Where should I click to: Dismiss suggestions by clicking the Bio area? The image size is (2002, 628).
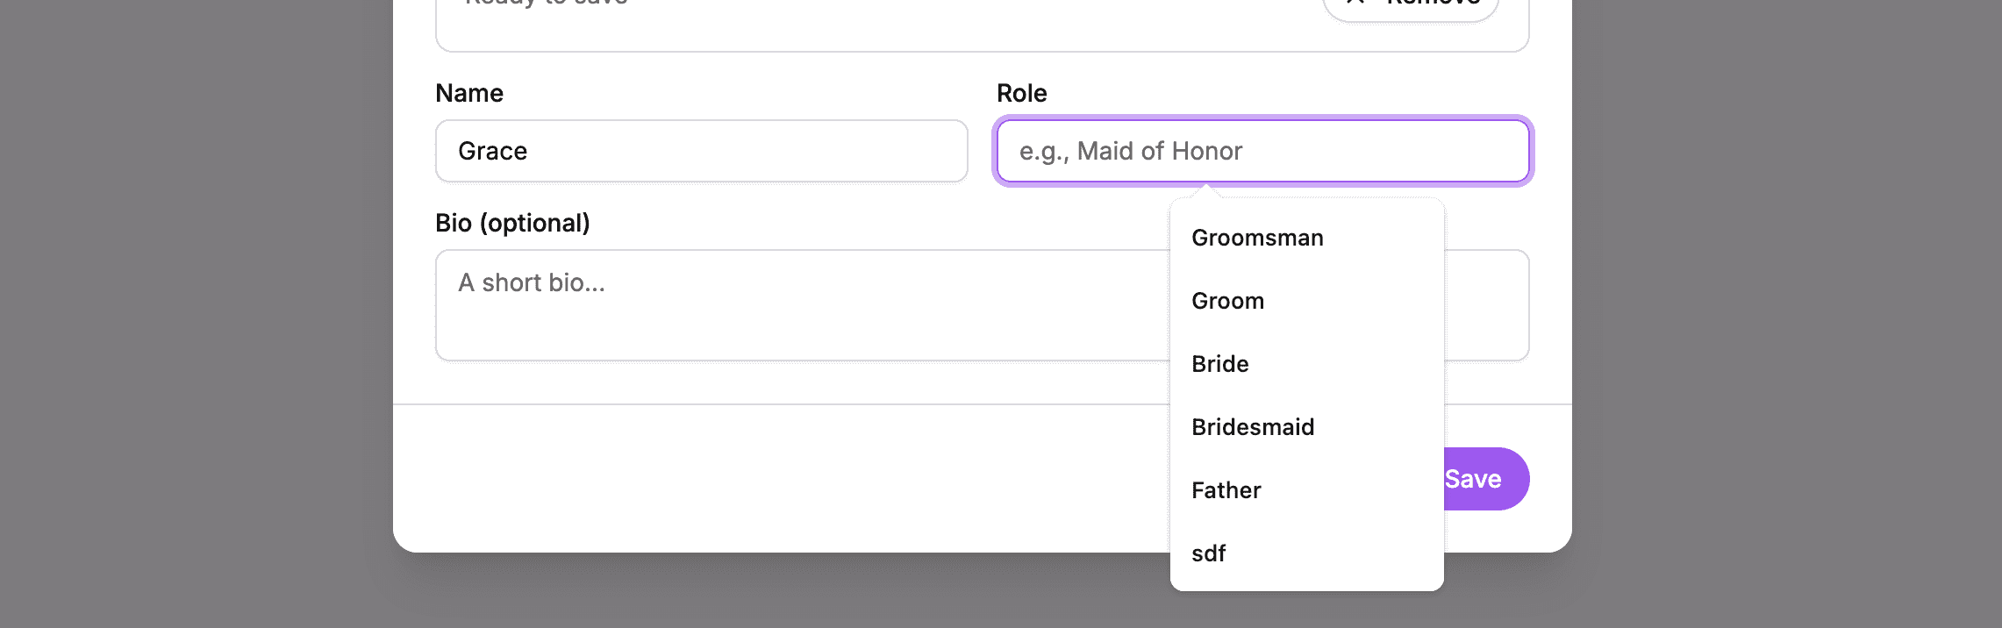(790, 304)
